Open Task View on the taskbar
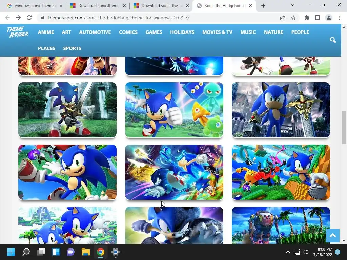The image size is (347, 260). [41, 252]
